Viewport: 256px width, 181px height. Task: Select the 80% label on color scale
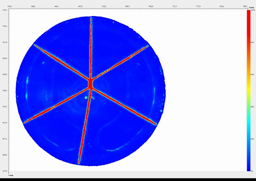point(252,42)
